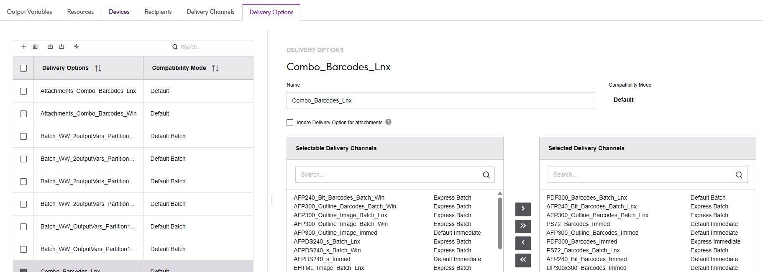Image resolution: width=768 pixels, height=272 pixels.
Task: Click the scroll-up arrow of Selectable channels list
Action: pyautogui.click(x=500, y=194)
